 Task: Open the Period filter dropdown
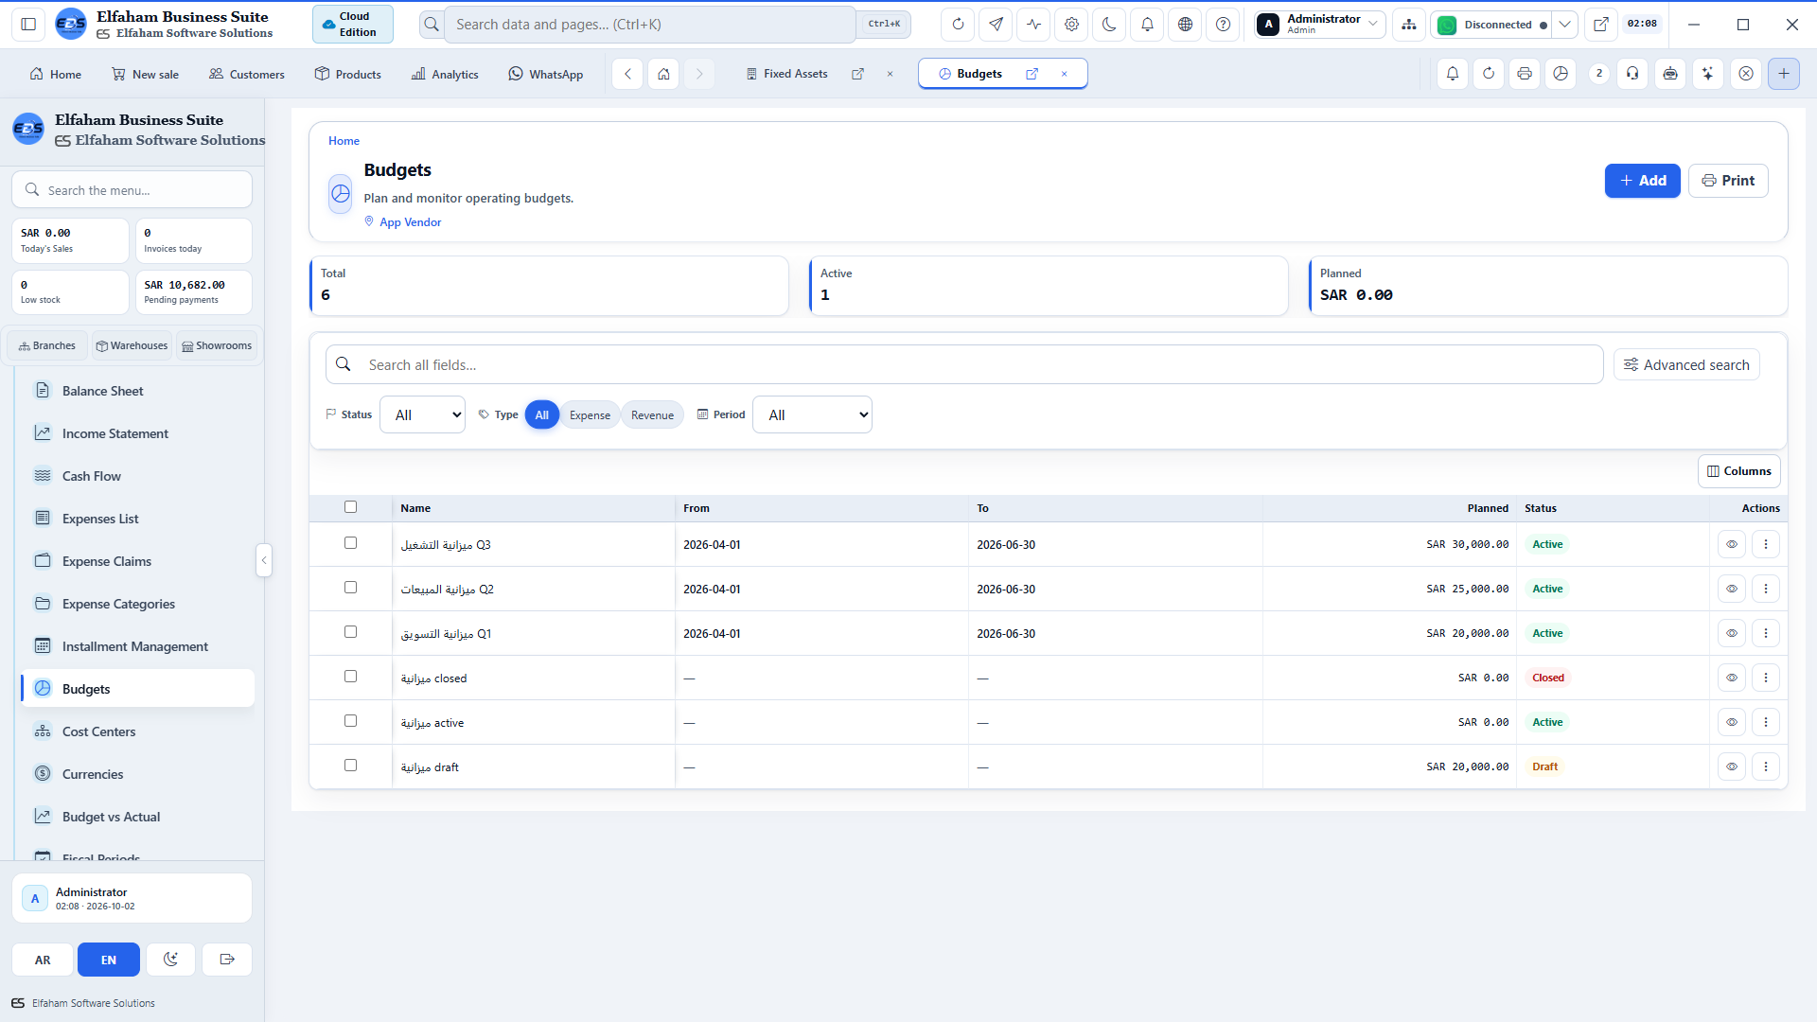coord(812,414)
